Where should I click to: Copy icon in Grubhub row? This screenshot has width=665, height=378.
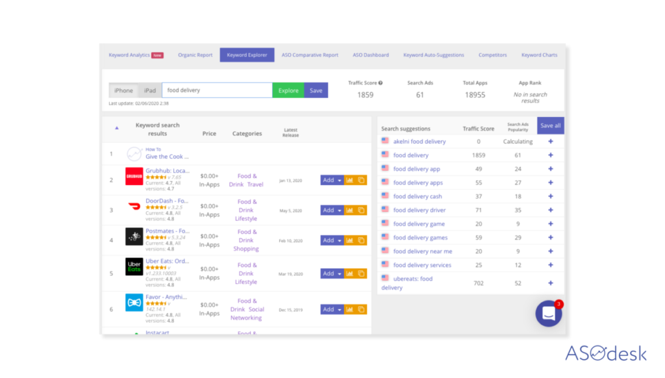[361, 181]
